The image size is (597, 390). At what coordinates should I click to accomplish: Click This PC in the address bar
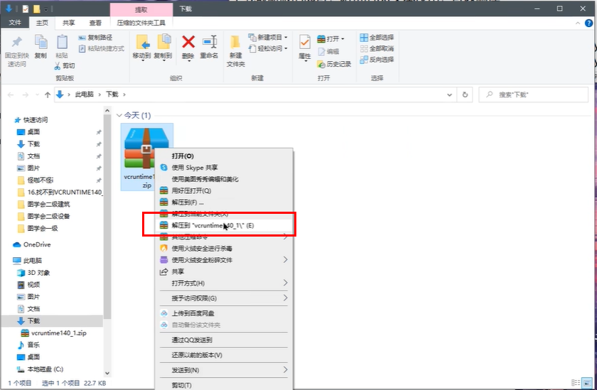click(84, 94)
